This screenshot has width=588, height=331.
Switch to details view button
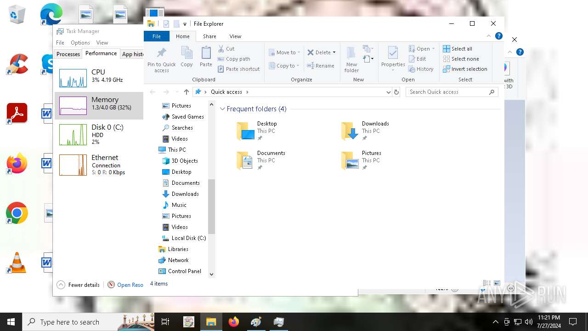click(x=487, y=284)
